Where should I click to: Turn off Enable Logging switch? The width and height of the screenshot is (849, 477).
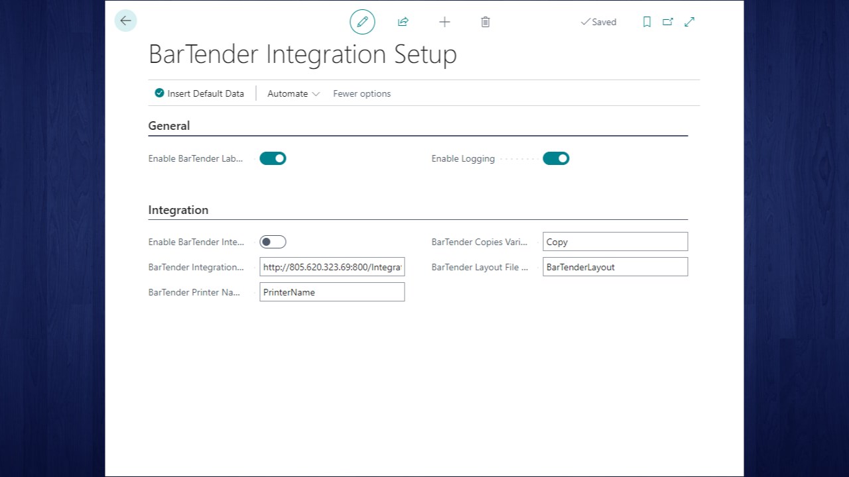click(556, 158)
